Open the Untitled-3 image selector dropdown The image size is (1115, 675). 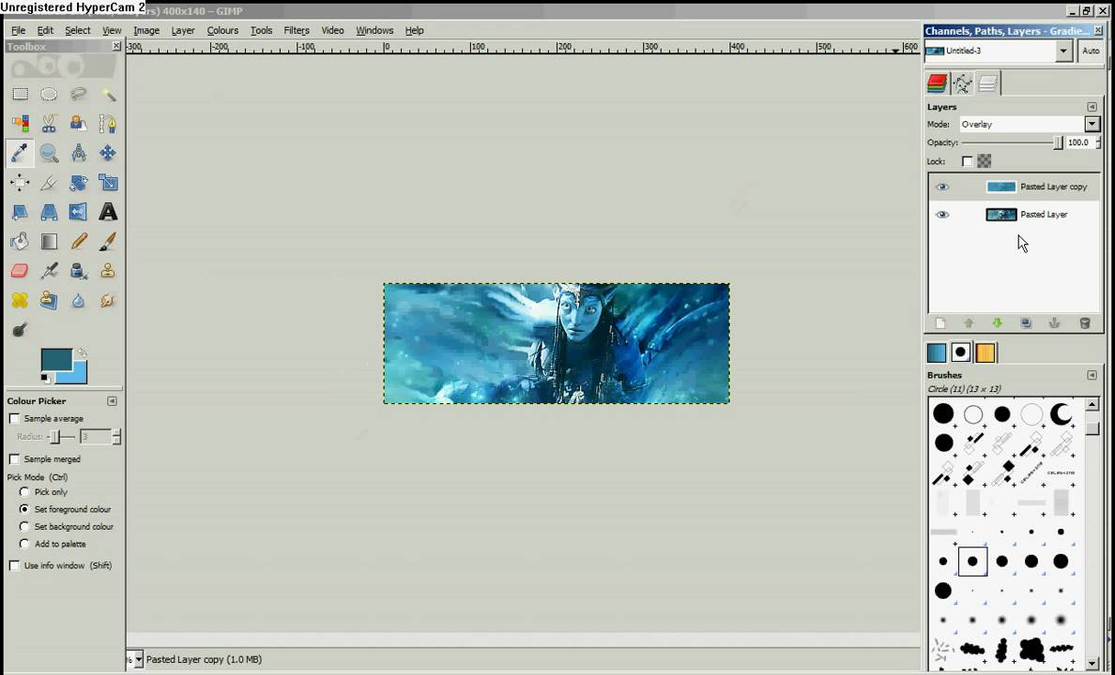[1063, 52]
